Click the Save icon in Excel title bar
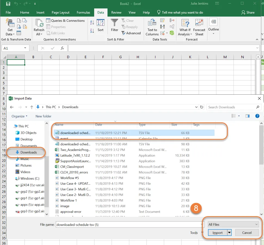 (8, 4)
